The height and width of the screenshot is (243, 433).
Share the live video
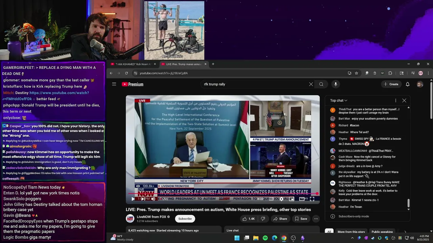tap(280, 219)
